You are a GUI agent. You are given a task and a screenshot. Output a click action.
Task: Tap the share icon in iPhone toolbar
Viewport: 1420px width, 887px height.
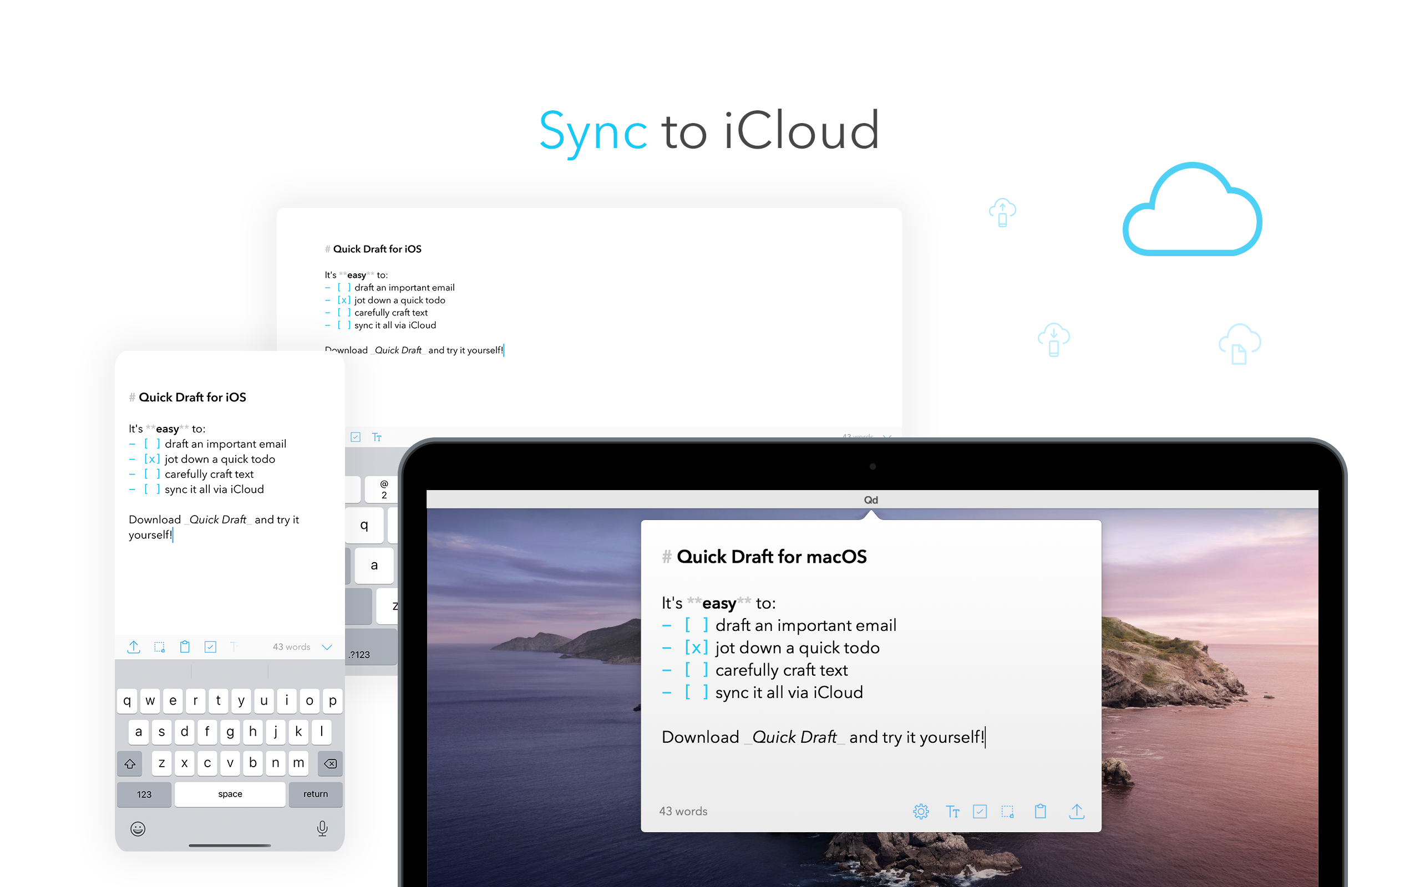click(x=134, y=646)
